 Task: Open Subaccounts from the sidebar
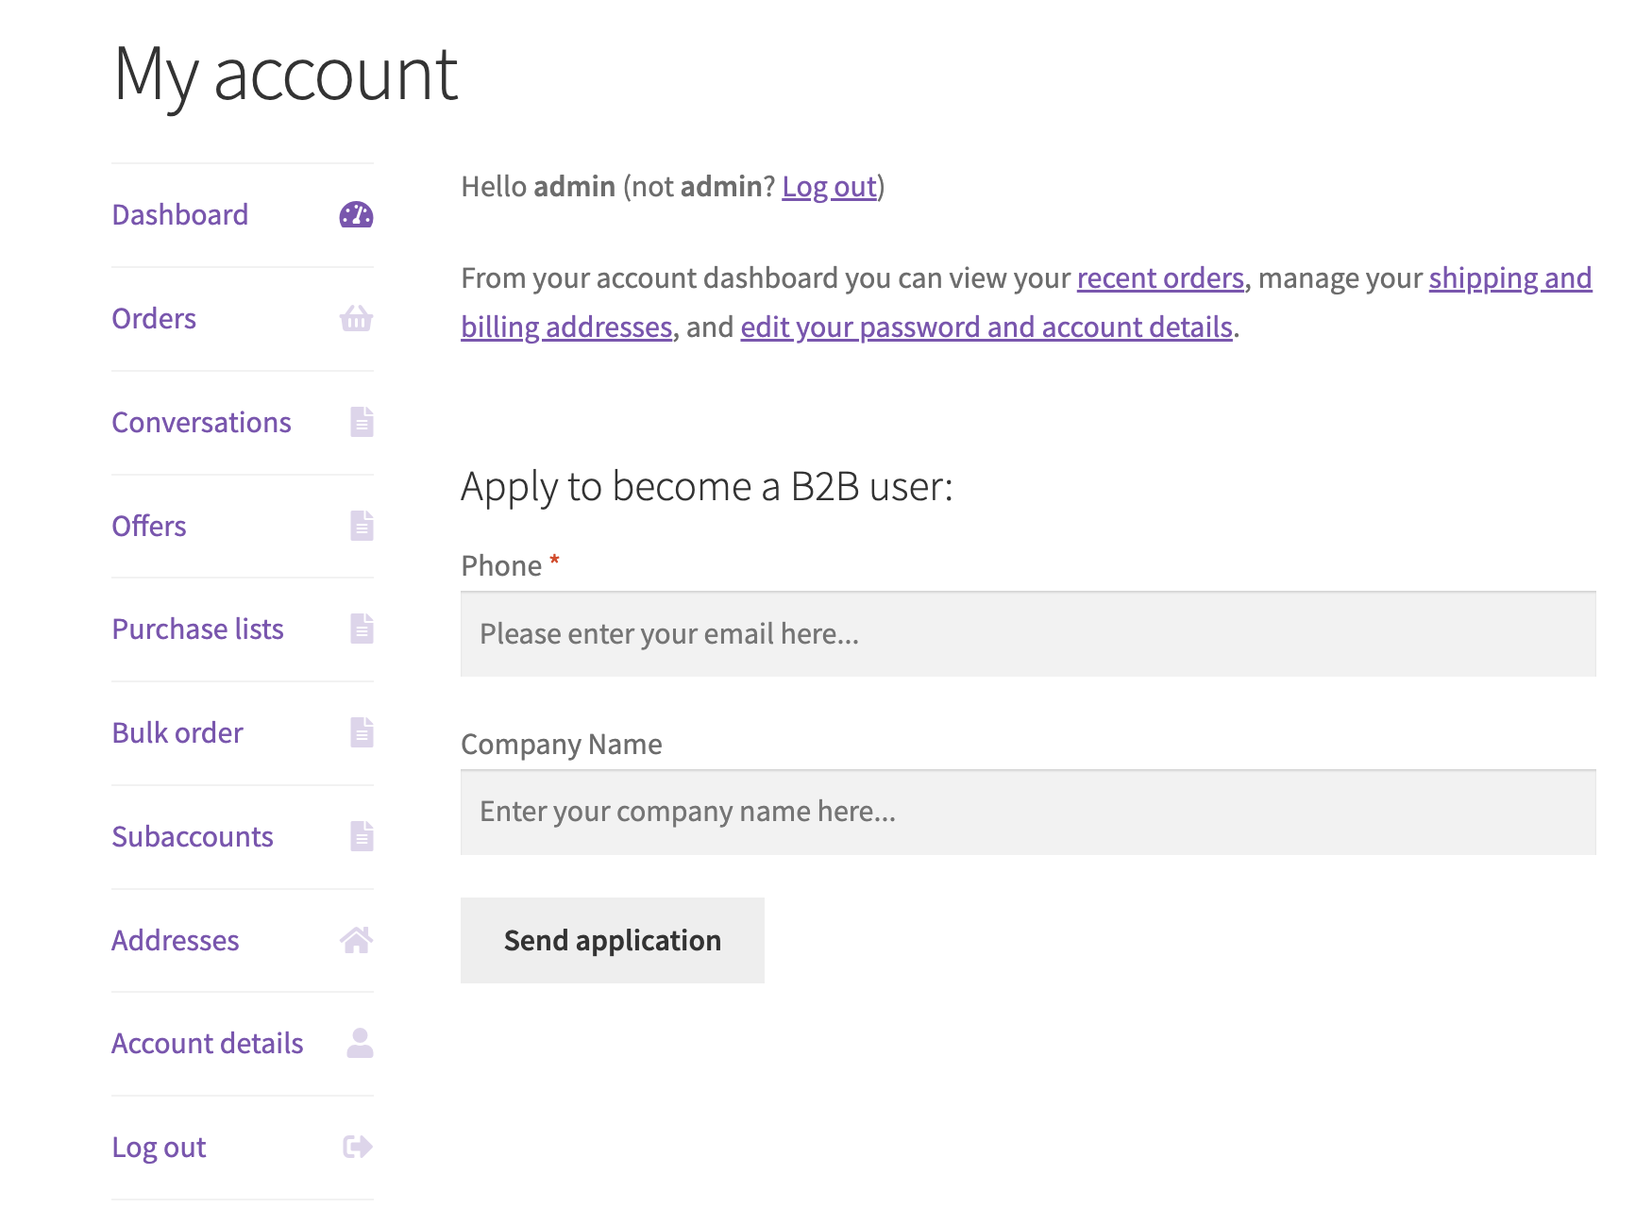pos(193,837)
